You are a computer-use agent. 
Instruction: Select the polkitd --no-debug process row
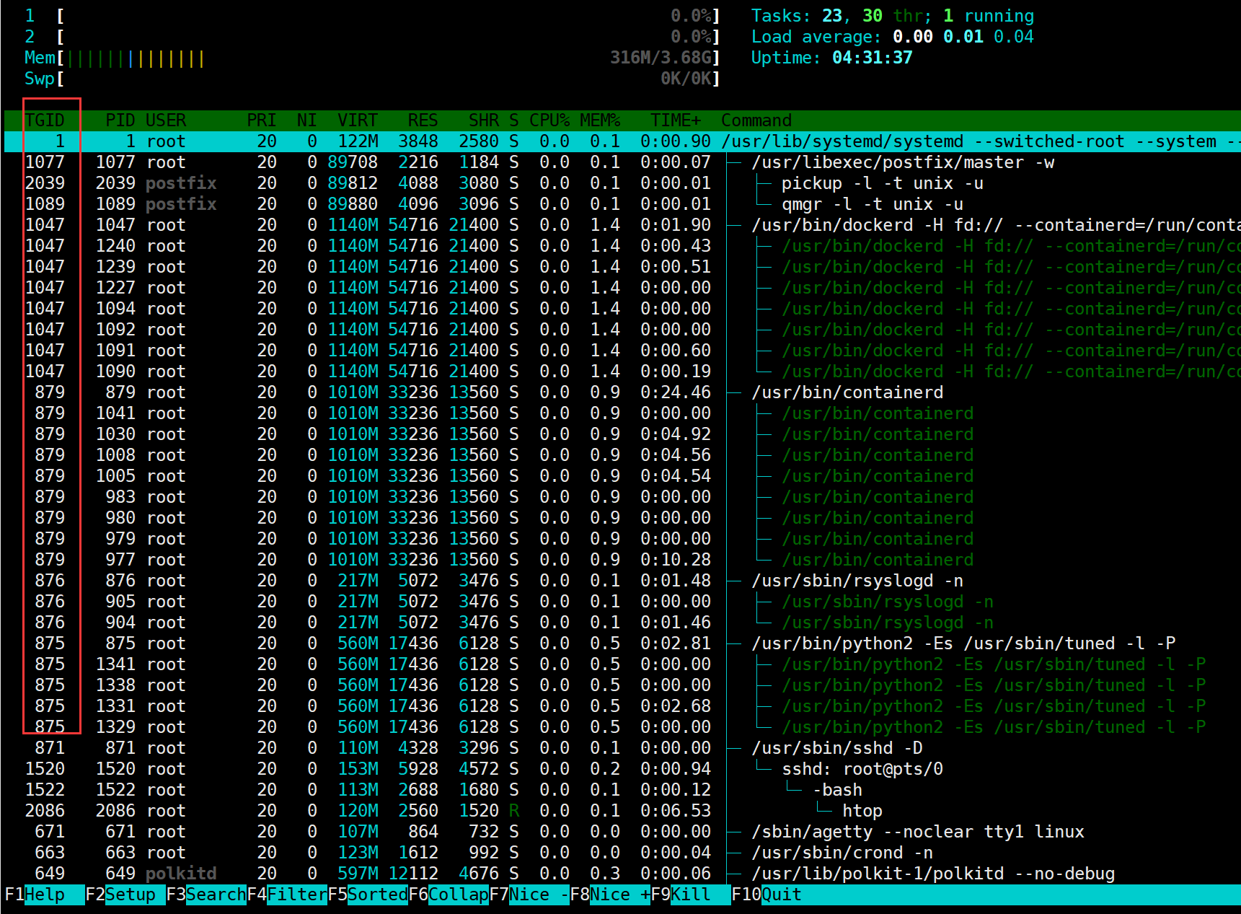(622, 874)
